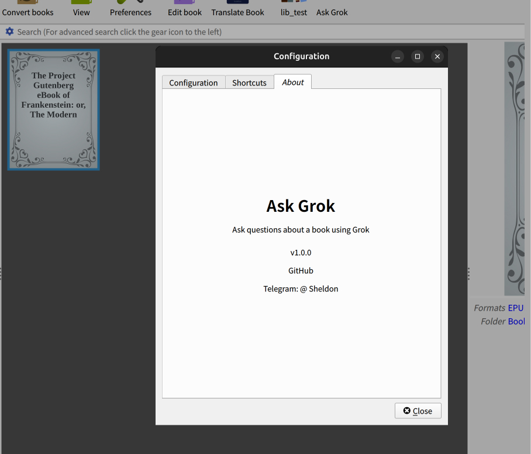Click the book details panel splitter handle
Viewport: 531px width, 454px height.
468,273
